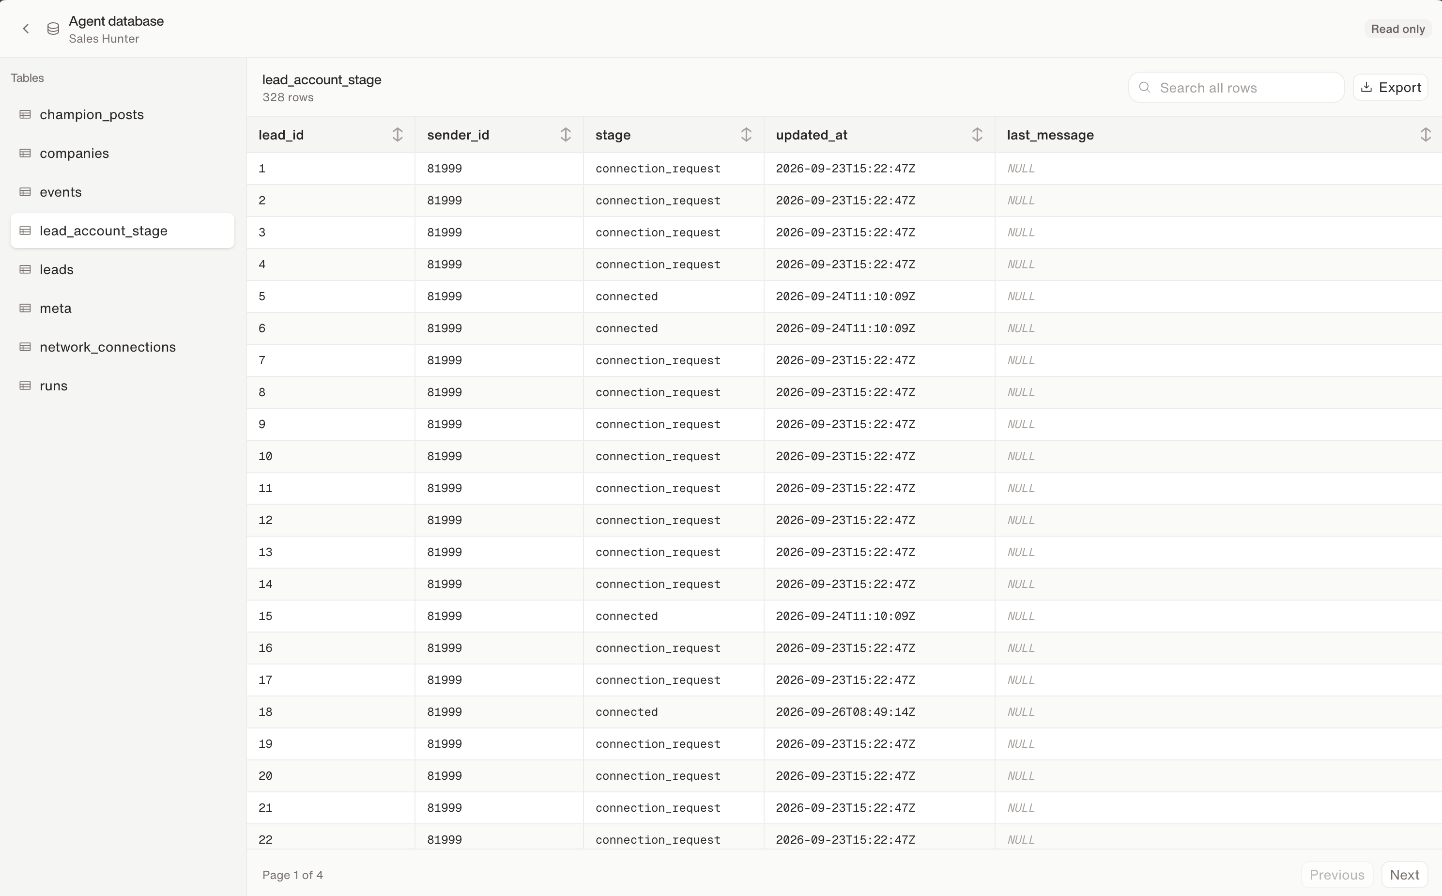The height and width of the screenshot is (896, 1442).
Task: Click 'connection_request' stage in row 10
Action: coord(658,456)
